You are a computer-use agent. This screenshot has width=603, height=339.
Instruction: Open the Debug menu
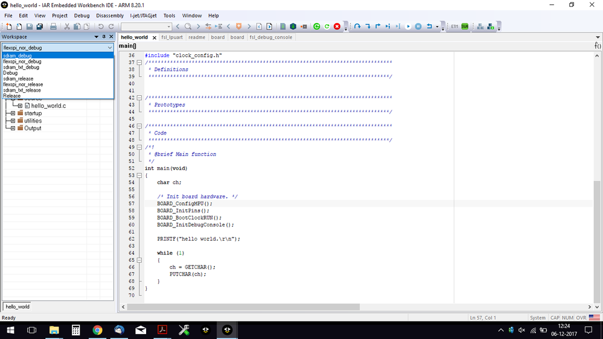[81, 15]
